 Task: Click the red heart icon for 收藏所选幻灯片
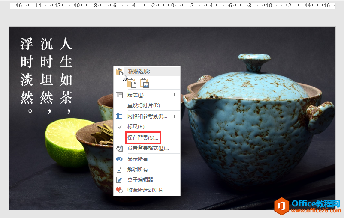point(120,190)
